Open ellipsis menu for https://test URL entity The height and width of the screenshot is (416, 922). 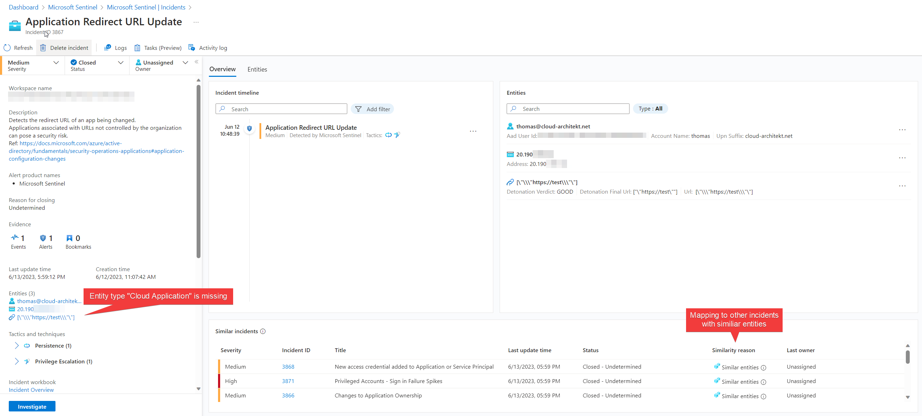click(902, 186)
